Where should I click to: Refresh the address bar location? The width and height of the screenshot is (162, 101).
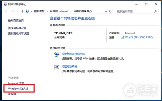(110, 11)
